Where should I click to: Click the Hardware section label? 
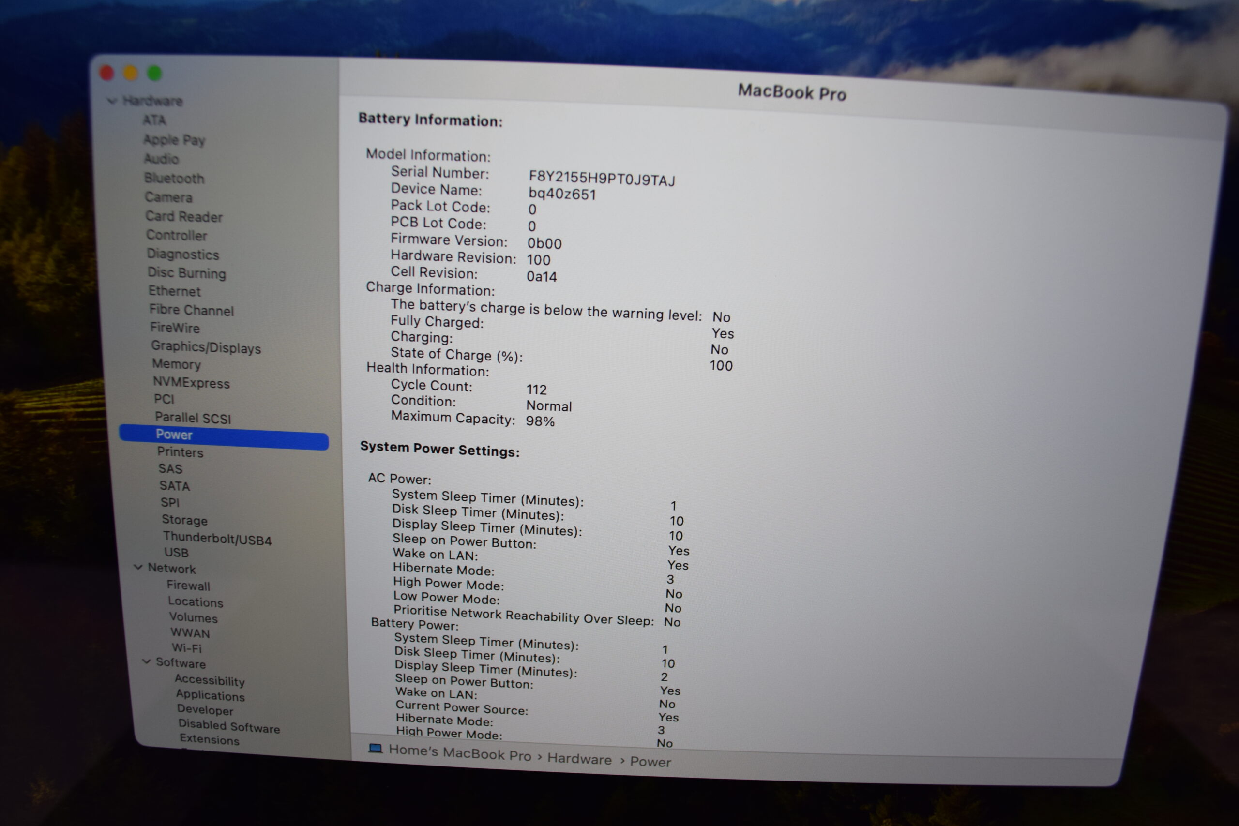pos(152,101)
